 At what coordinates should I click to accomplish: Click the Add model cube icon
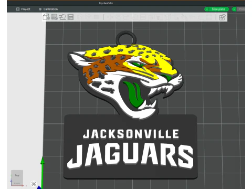46,17
